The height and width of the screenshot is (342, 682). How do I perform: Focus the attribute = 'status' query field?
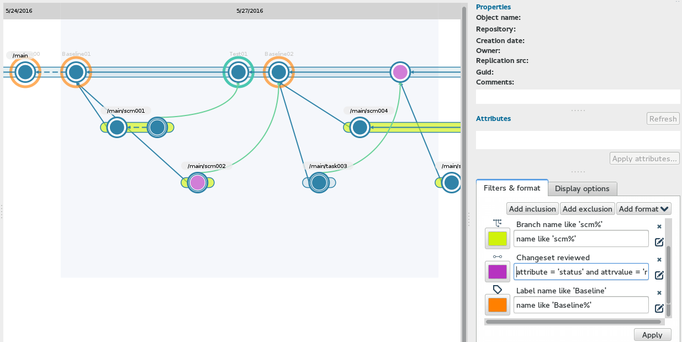[x=581, y=272]
